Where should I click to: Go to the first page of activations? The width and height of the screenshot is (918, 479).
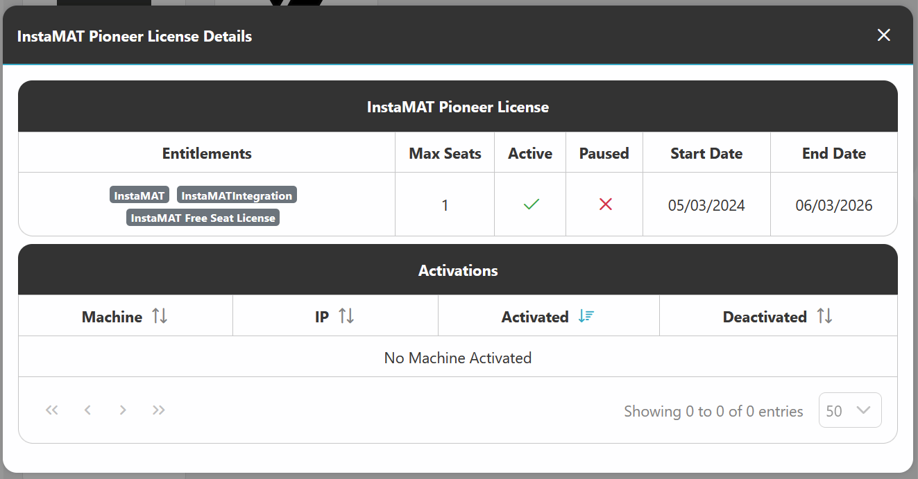pos(52,410)
